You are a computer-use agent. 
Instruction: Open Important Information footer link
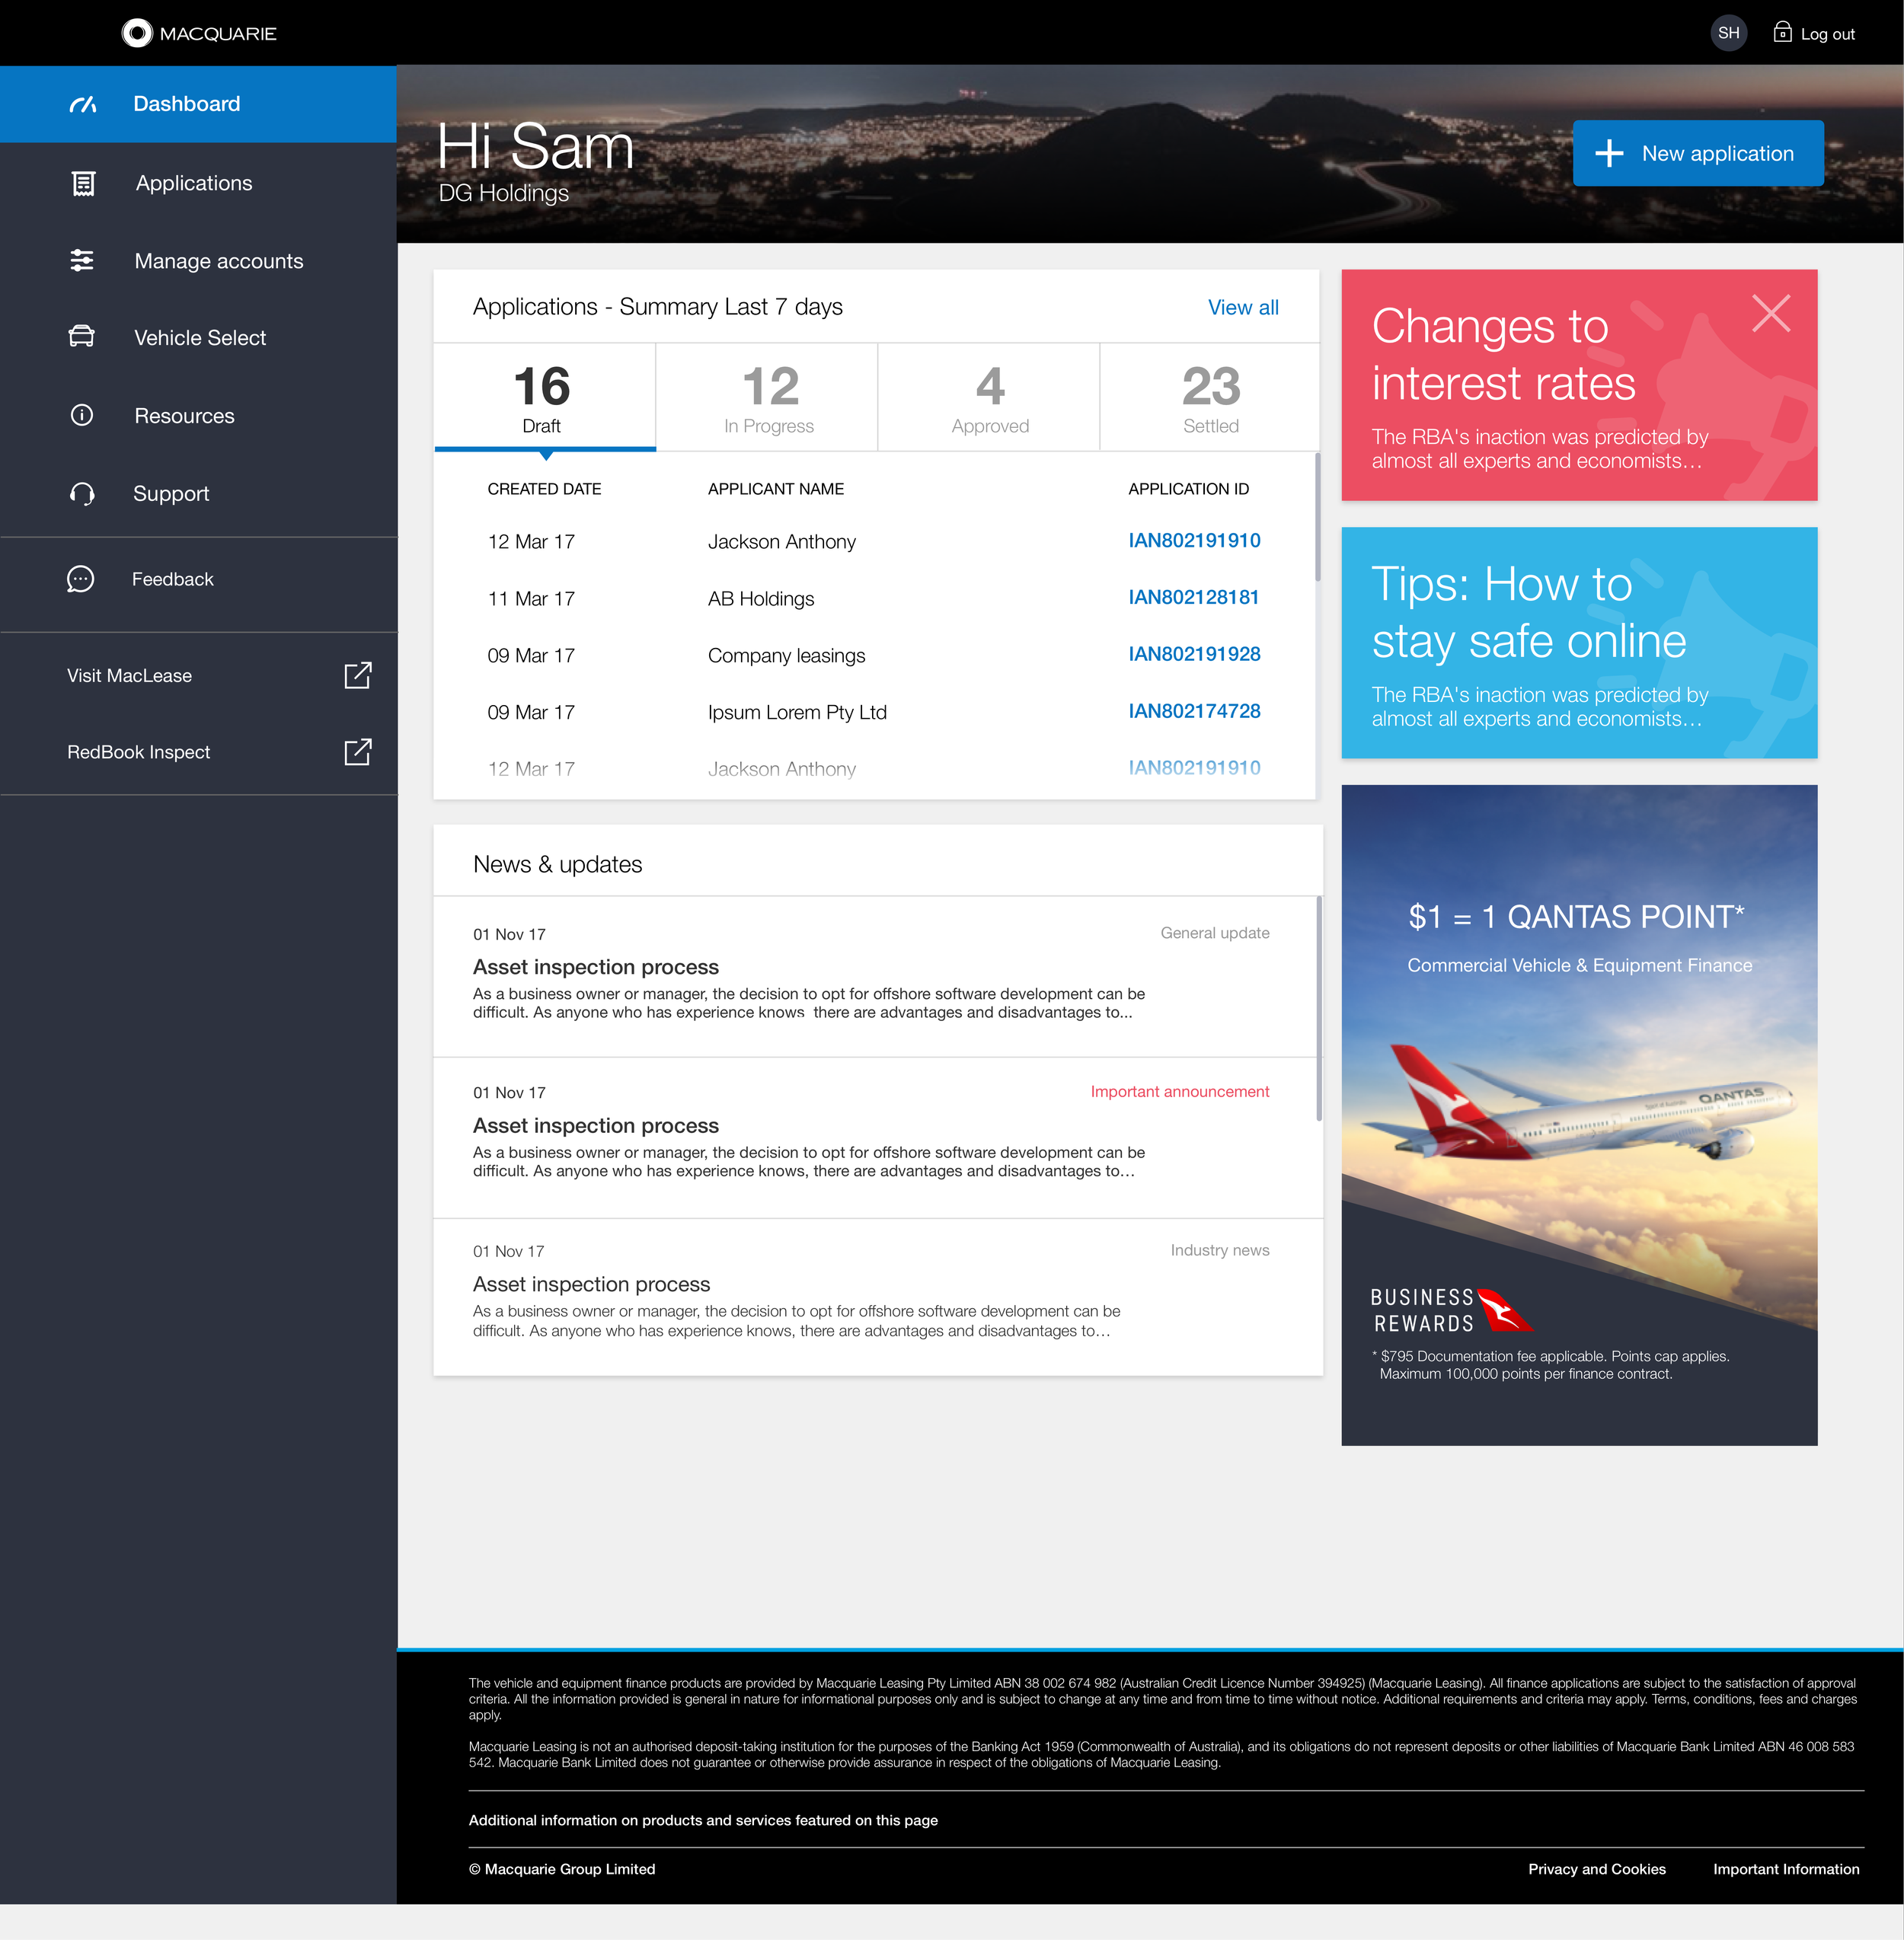click(1785, 1869)
